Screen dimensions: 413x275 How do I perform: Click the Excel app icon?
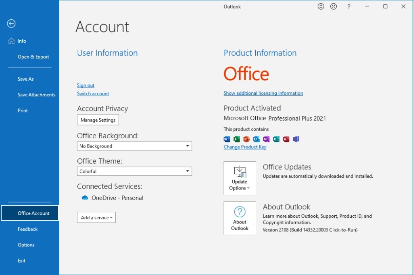coord(236,139)
